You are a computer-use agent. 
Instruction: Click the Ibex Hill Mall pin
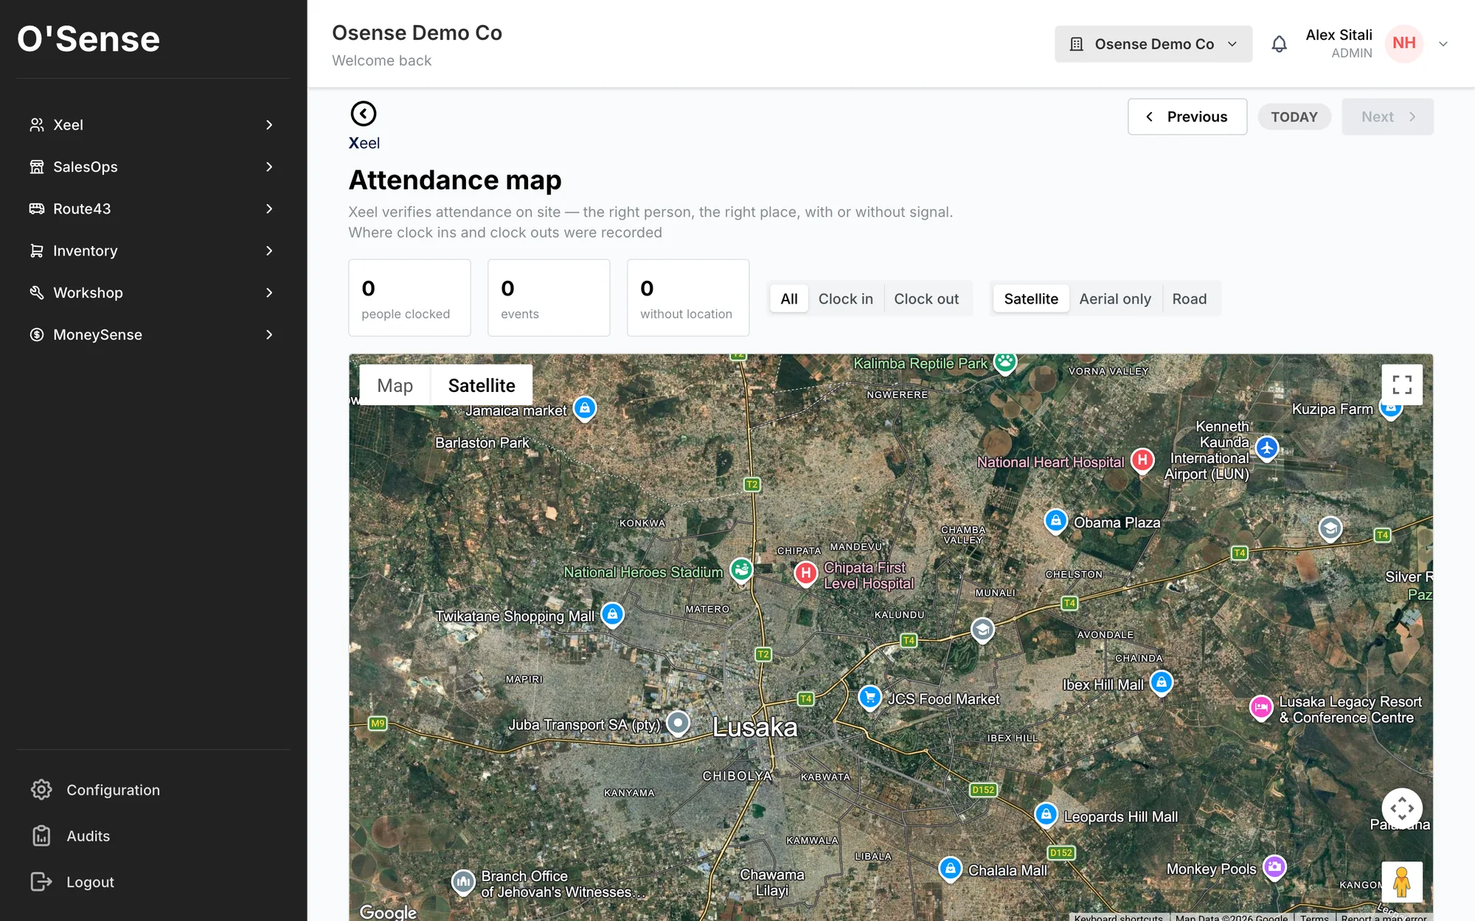1162,683
